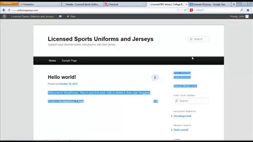Open the Howdy, John account menu
The width and height of the screenshot is (253, 142).
237,17
